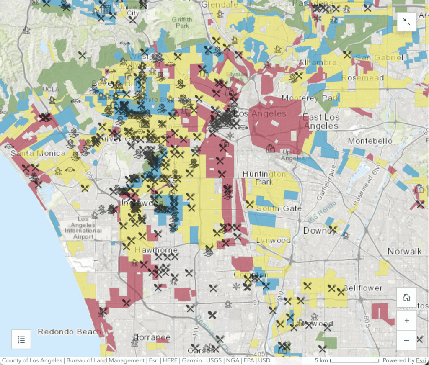The image size is (429, 365).
Task: Click the East Los Angeles label
Action: (321, 121)
